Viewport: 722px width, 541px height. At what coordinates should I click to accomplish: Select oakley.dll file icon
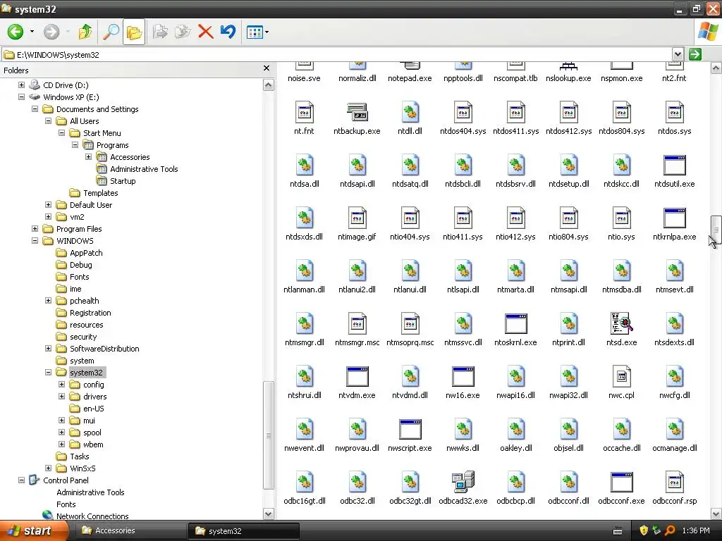click(x=515, y=429)
